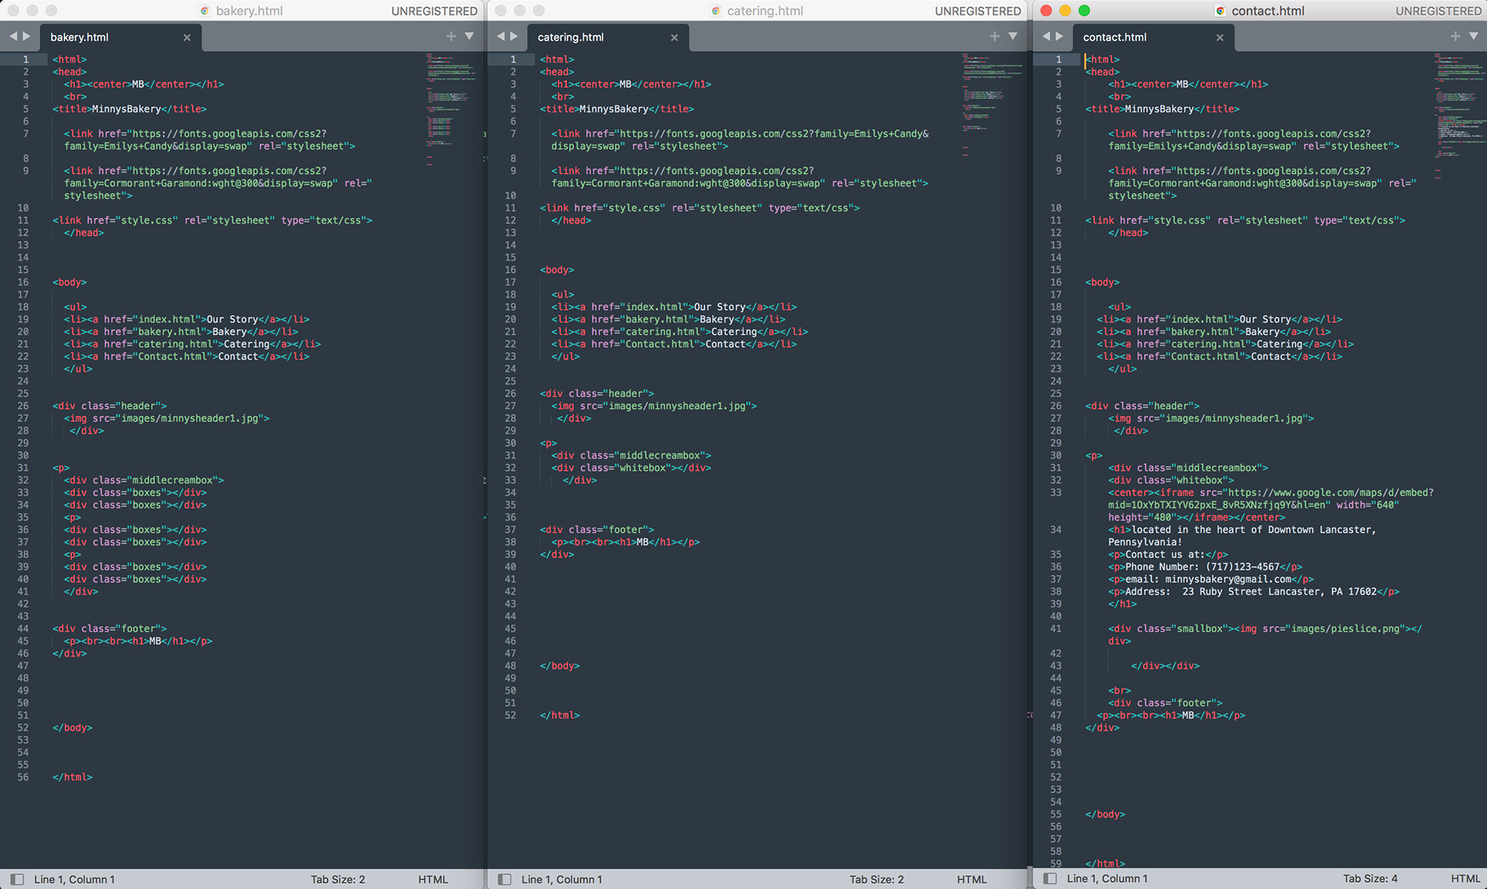This screenshot has height=889, width=1487.
Task: Click the 'Address: 23 Ruby Street' line
Action: [1254, 592]
